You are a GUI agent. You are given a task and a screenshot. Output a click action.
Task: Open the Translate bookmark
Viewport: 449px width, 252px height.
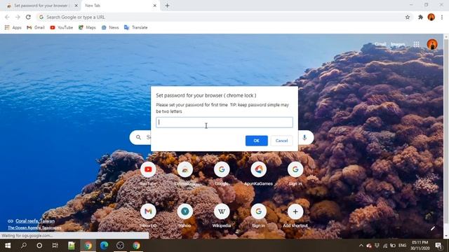pos(135,27)
